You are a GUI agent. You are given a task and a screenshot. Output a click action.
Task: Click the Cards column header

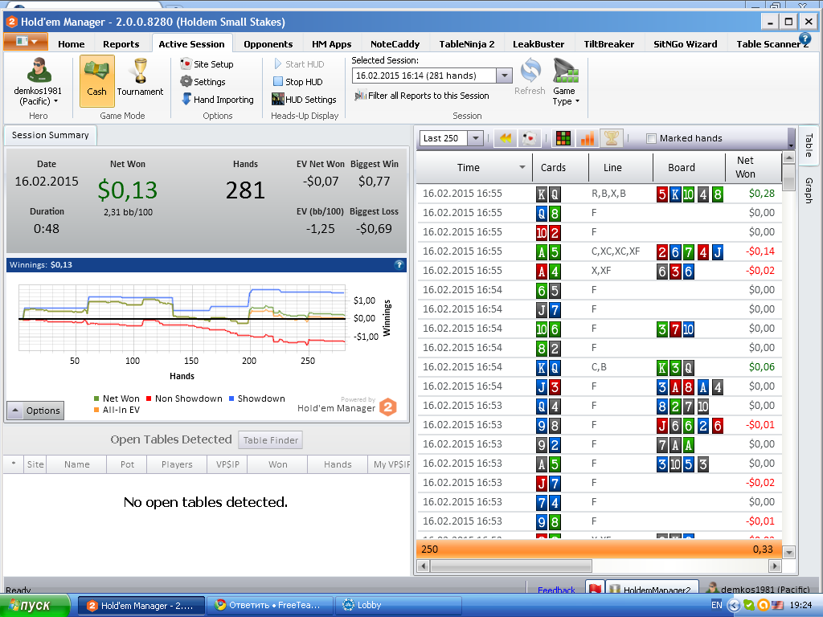(560, 168)
